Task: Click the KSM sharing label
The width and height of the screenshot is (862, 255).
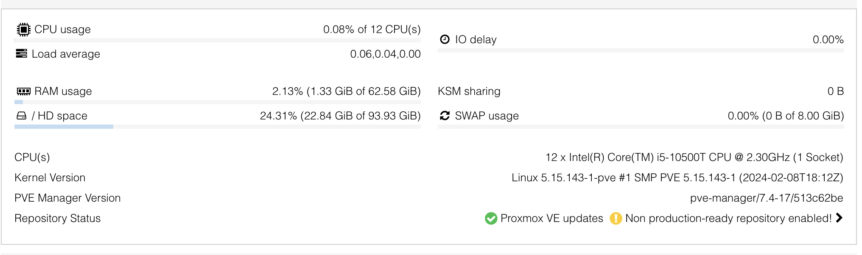Action: (x=469, y=91)
